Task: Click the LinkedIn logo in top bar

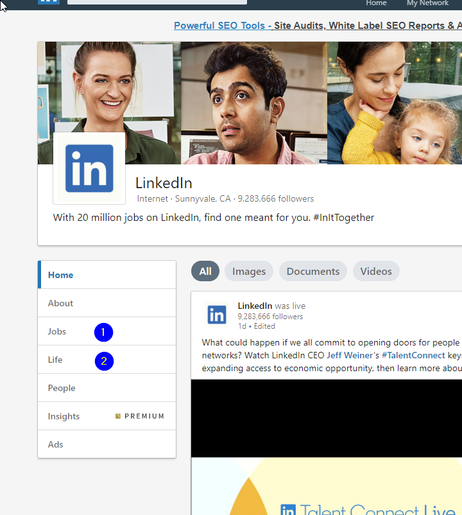Action: coord(49,2)
